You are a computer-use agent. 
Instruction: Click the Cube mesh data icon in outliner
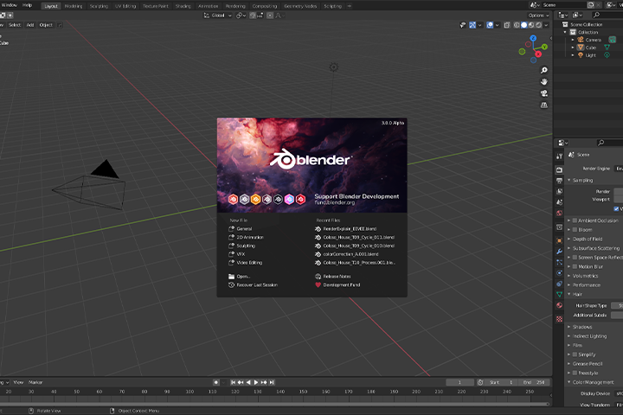607,48
